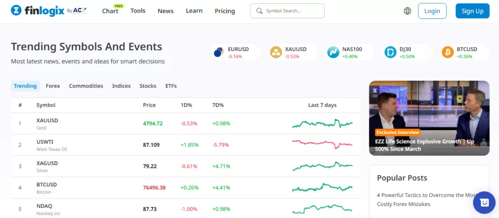Click the BTCUSD 7-day sparkline chart
499x218 pixels.
point(322,187)
